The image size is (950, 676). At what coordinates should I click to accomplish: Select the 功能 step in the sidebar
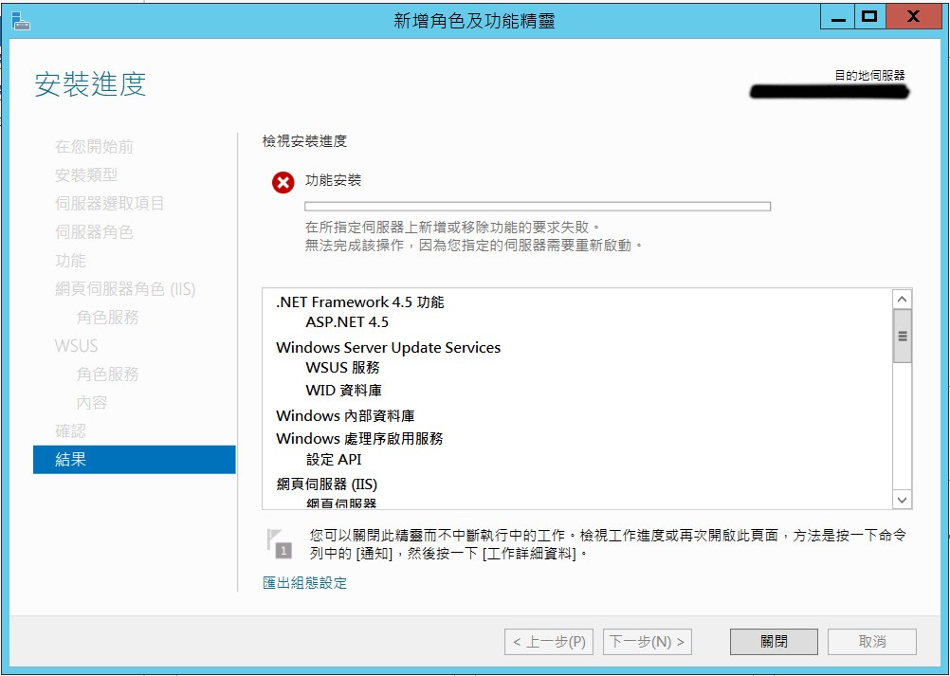pos(70,261)
